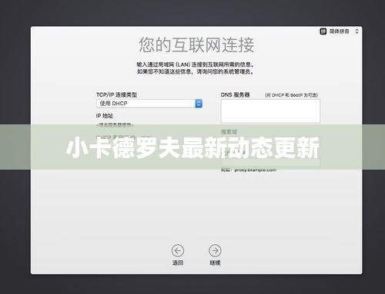Click the back arrow icon
This screenshot has height=294, width=385.
coord(178,250)
